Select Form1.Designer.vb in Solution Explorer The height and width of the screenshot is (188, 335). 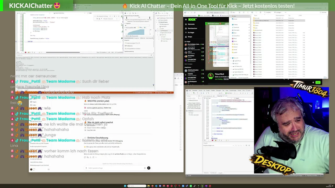click(x=167, y=39)
